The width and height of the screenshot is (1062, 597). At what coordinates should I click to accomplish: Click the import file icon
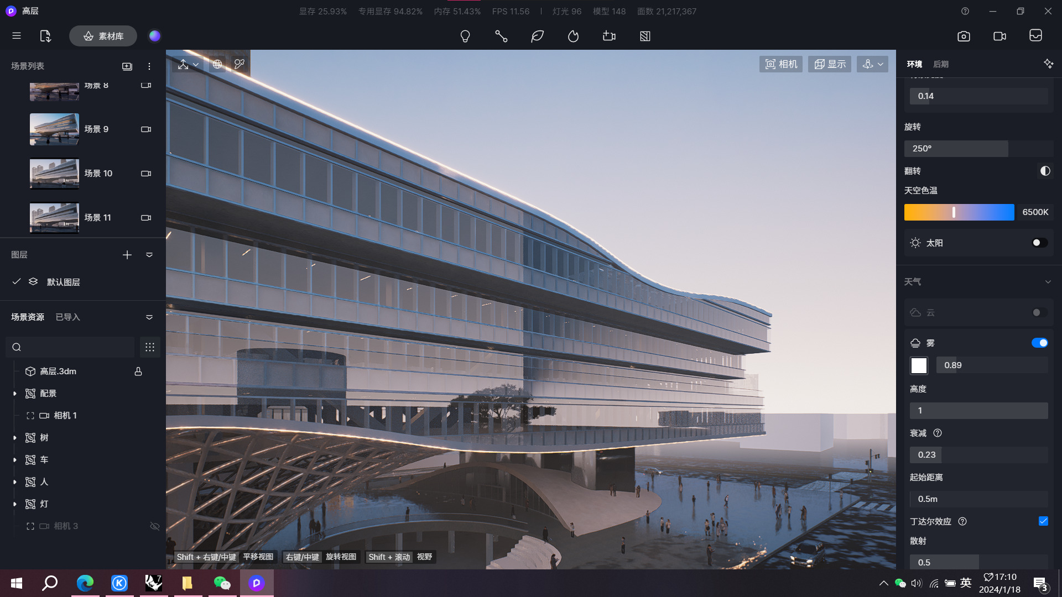tap(45, 36)
